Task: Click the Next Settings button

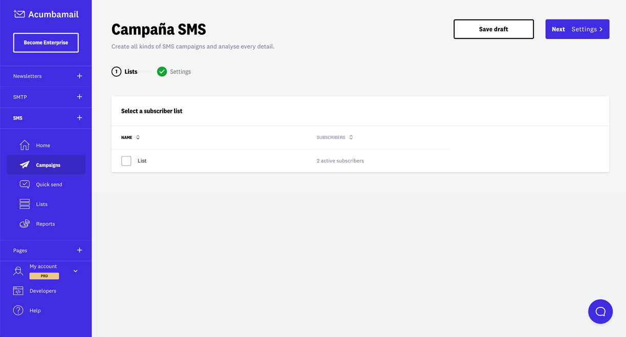Action: point(577,29)
